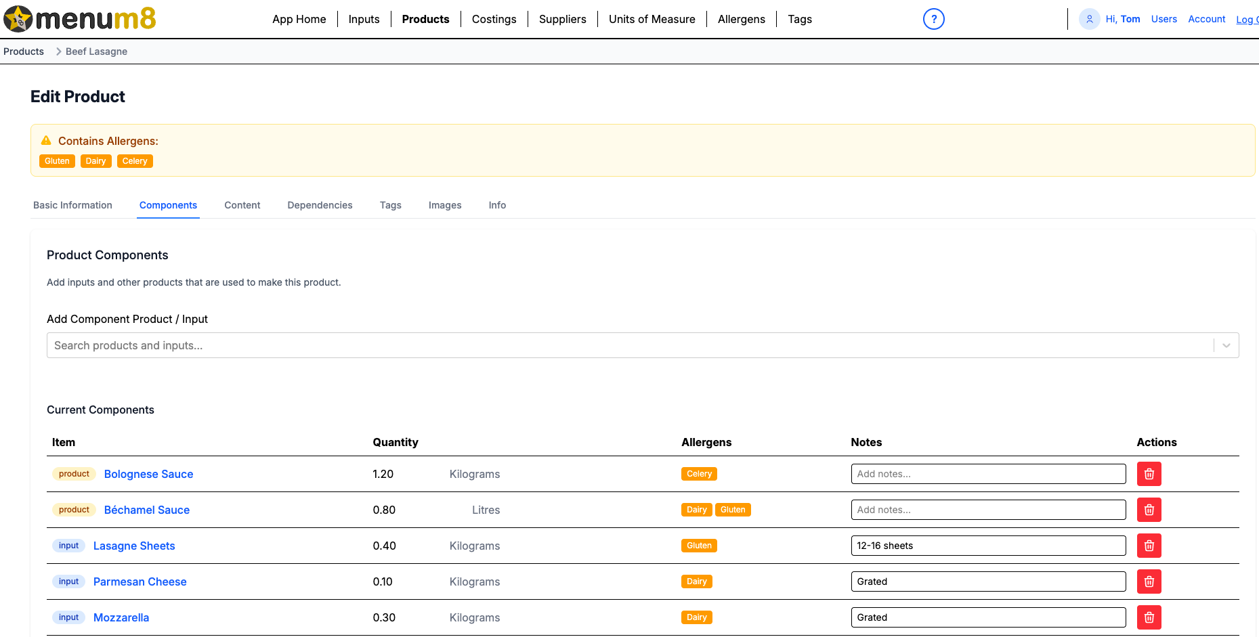The image size is (1259, 637).
Task: Edit the '12-16 sheets' notes field
Action: pos(988,546)
